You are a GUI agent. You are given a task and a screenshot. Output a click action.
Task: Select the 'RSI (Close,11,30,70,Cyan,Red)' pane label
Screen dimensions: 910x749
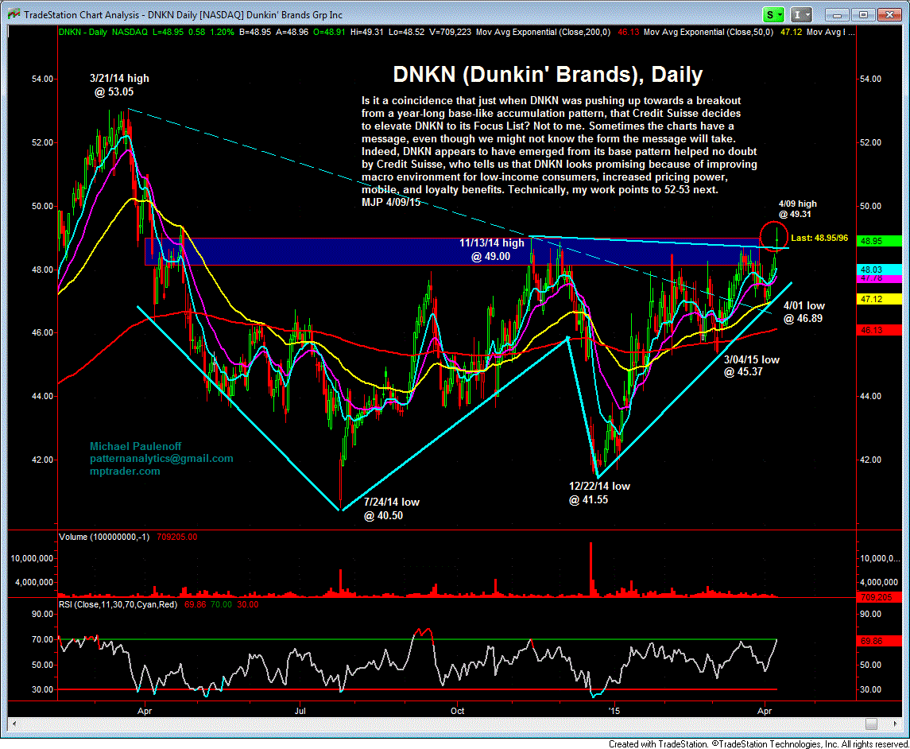118,604
